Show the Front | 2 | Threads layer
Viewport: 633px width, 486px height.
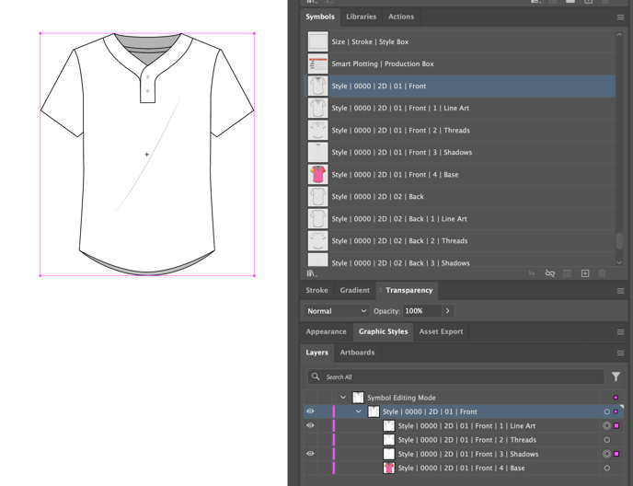point(310,440)
